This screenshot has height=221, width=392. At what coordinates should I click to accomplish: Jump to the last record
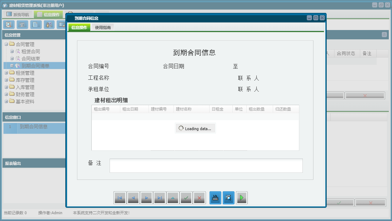[160, 197]
